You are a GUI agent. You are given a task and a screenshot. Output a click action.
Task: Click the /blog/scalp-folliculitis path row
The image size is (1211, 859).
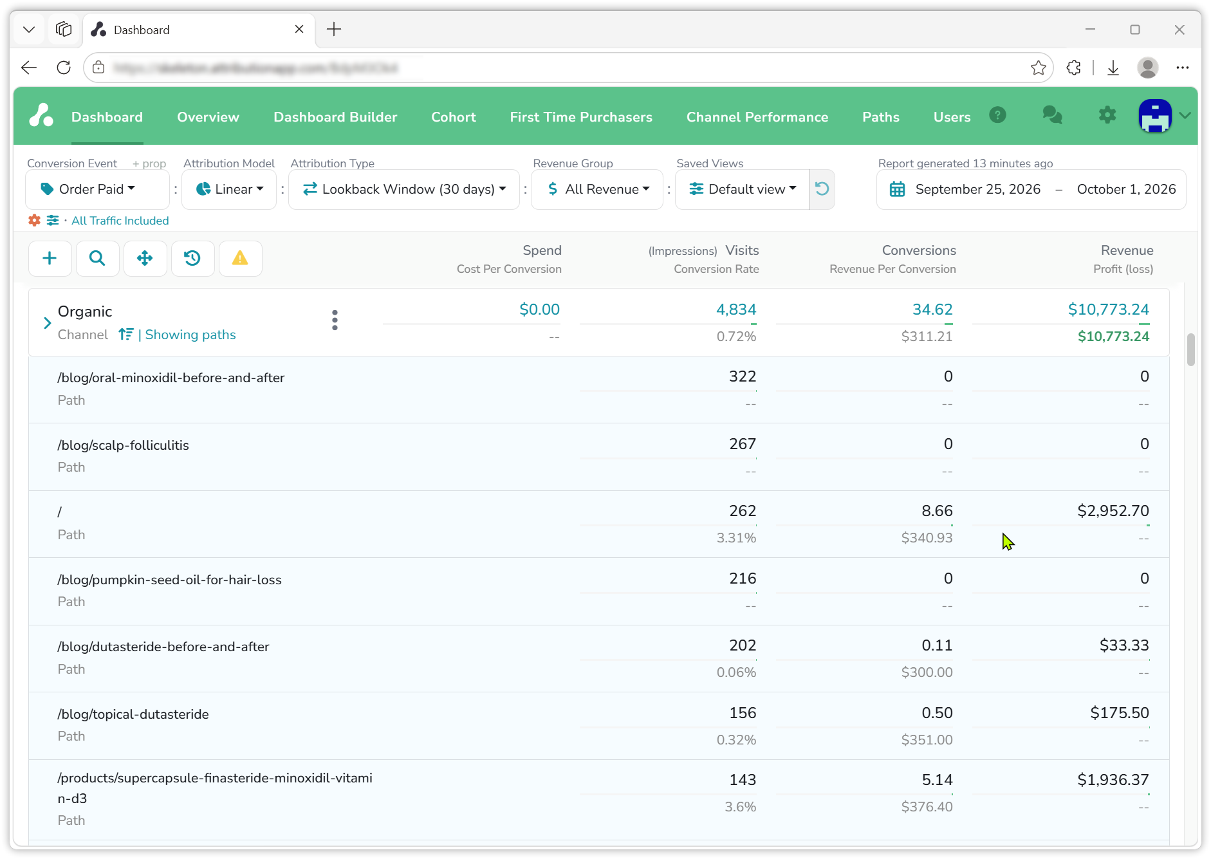click(599, 456)
